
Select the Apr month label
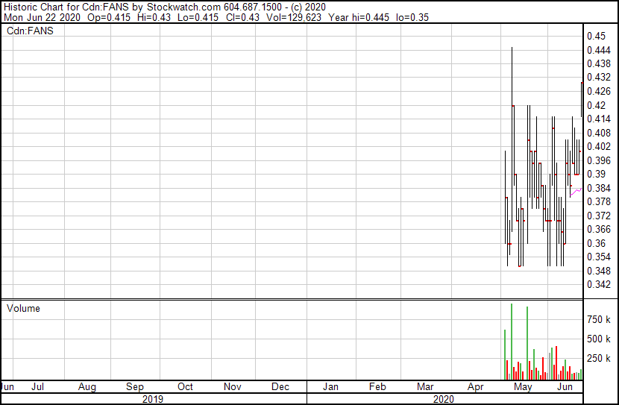[475, 386]
